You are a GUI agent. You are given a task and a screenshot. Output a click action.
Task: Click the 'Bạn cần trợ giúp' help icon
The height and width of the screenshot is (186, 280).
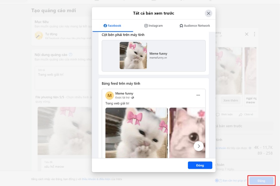(x=221, y=180)
